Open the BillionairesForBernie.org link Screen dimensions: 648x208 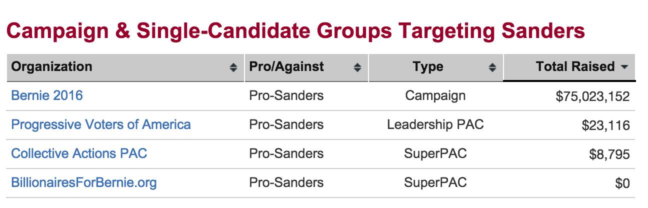(x=83, y=182)
